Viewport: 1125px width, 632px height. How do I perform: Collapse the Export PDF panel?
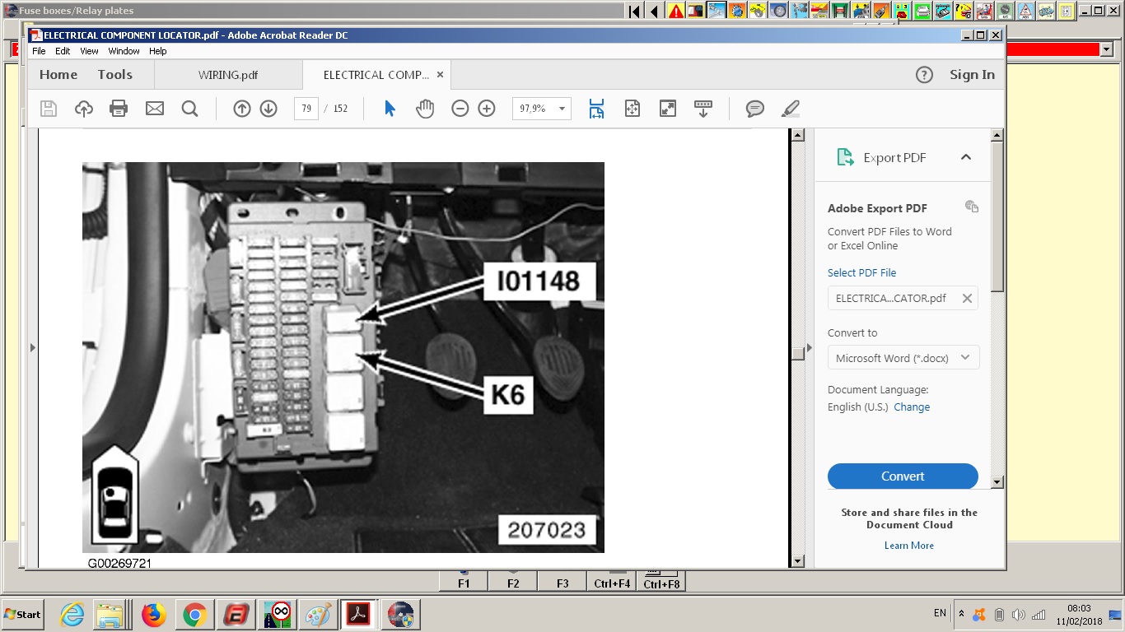(966, 157)
